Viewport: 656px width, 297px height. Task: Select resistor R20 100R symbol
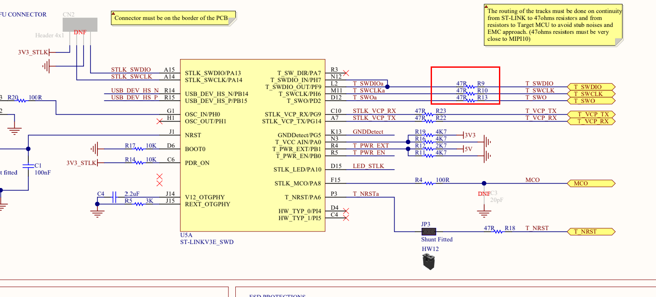[22, 100]
